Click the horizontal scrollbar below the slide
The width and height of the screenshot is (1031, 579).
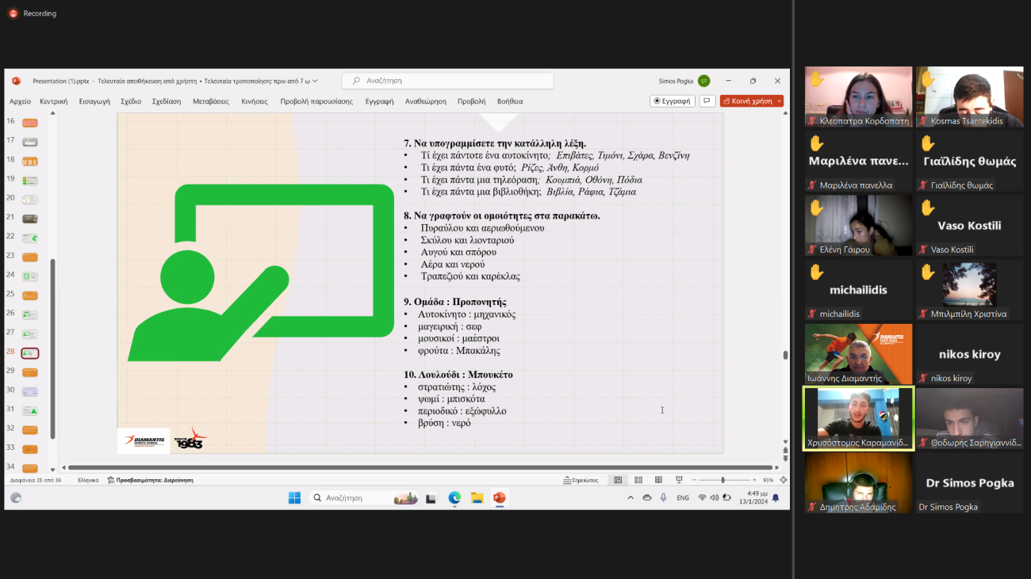point(420,467)
